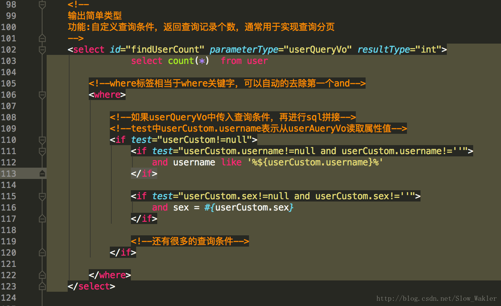Collapse the comment fold marker at line 98
501x306 pixels.
[42, 5]
